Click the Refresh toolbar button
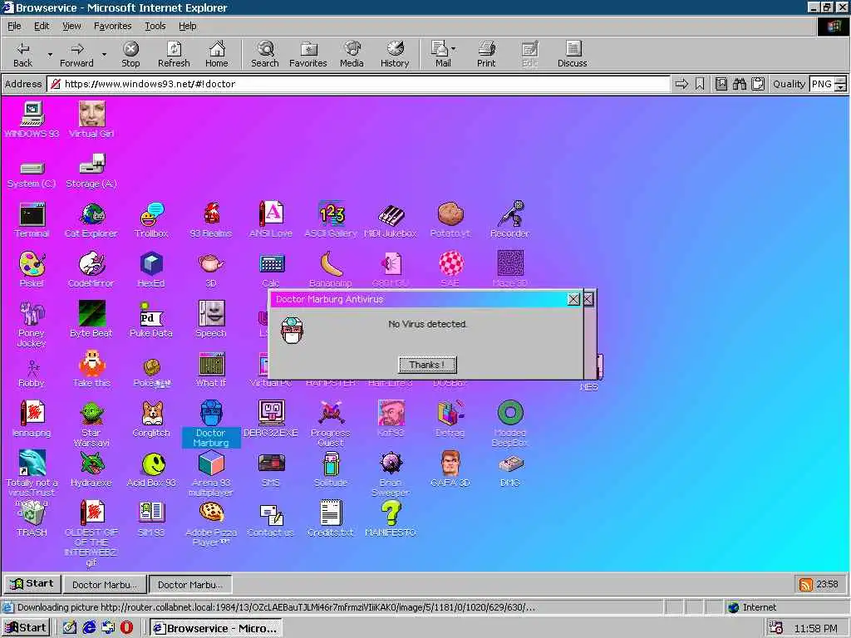The width and height of the screenshot is (851, 638). (174, 54)
